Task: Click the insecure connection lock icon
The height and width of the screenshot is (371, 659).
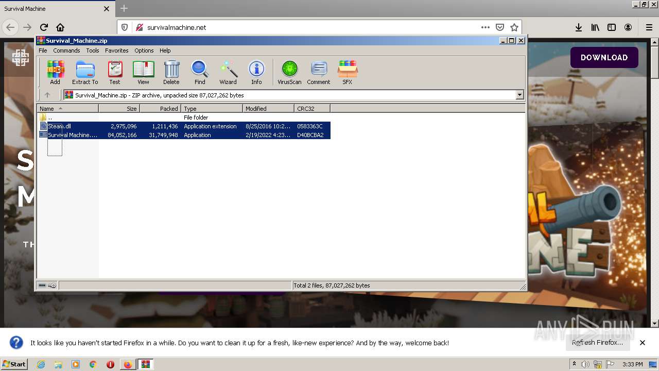Action: pyautogui.click(x=139, y=27)
